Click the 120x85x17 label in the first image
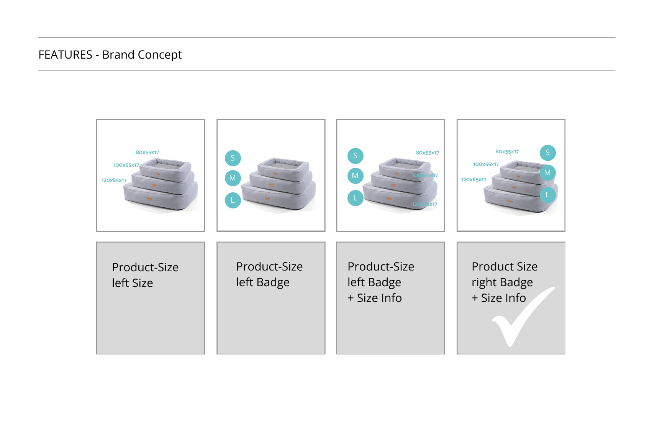The height and width of the screenshot is (428, 662). 114,180
